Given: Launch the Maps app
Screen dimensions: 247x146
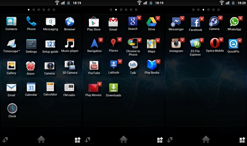Looking at the screenshot, I should (x=152, y=44).
